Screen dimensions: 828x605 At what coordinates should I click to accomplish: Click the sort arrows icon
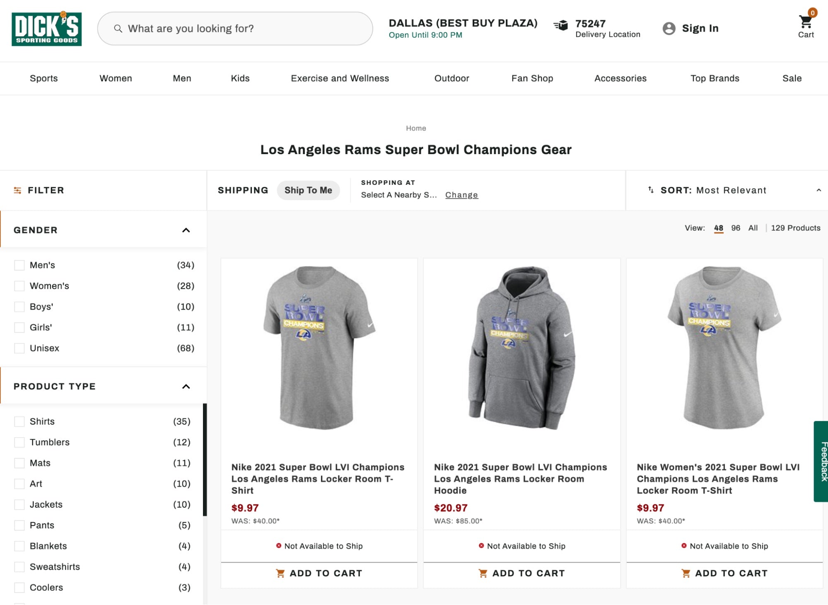pyautogui.click(x=651, y=190)
